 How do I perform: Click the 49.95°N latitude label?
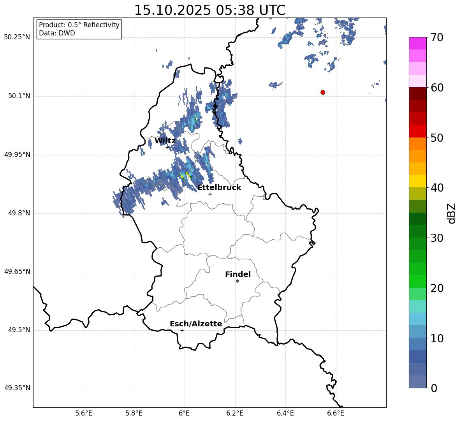(x=17, y=155)
